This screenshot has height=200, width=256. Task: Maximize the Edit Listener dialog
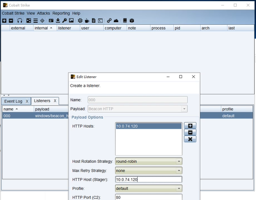pyautogui.click(x=180, y=77)
